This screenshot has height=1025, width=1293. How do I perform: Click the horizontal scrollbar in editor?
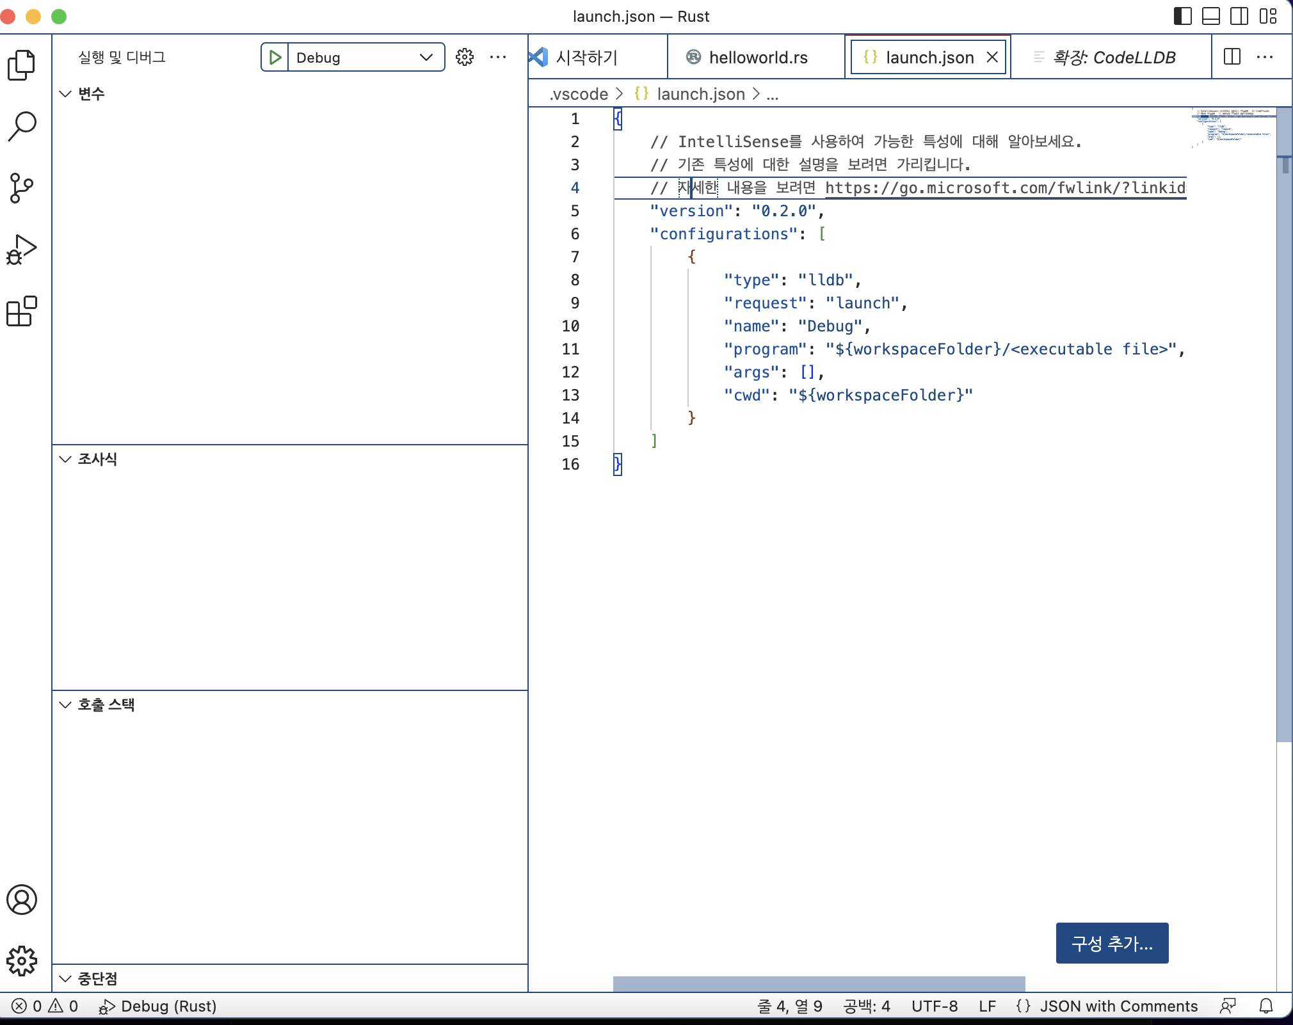pyautogui.click(x=819, y=984)
